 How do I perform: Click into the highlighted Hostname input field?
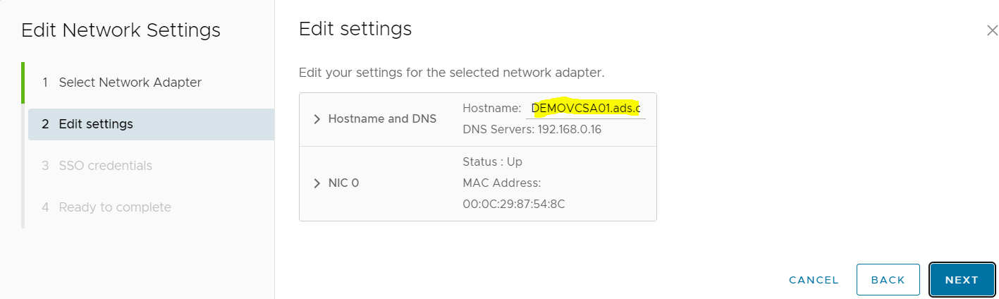(x=586, y=108)
